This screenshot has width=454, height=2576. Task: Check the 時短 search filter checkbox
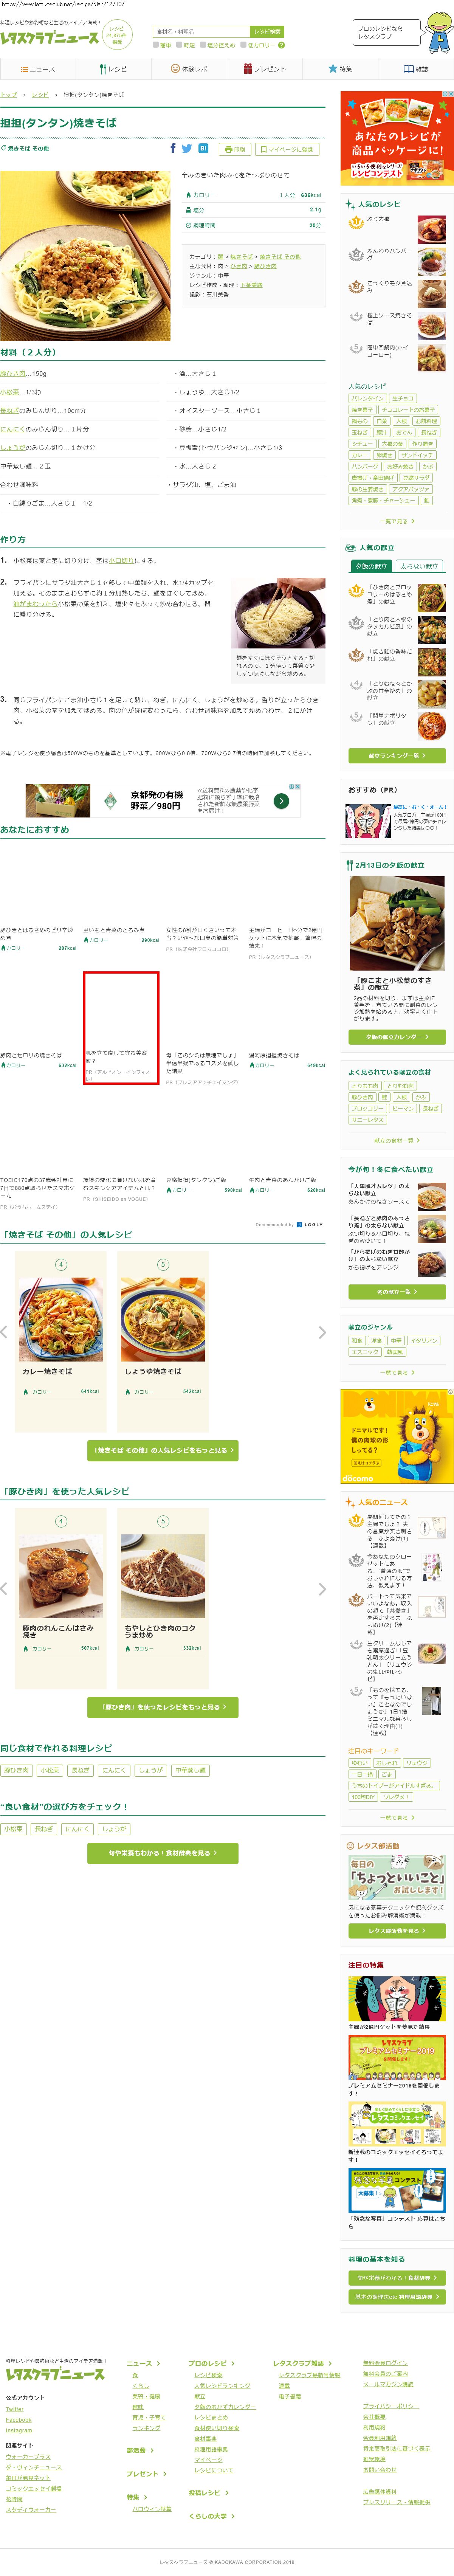(x=180, y=45)
